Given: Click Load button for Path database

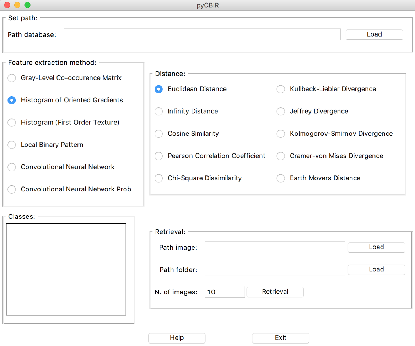Looking at the screenshot, I should pyautogui.click(x=374, y=34).
